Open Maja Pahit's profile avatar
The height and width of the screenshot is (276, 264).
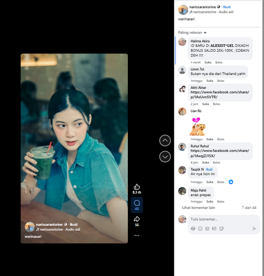pos(182,191)
